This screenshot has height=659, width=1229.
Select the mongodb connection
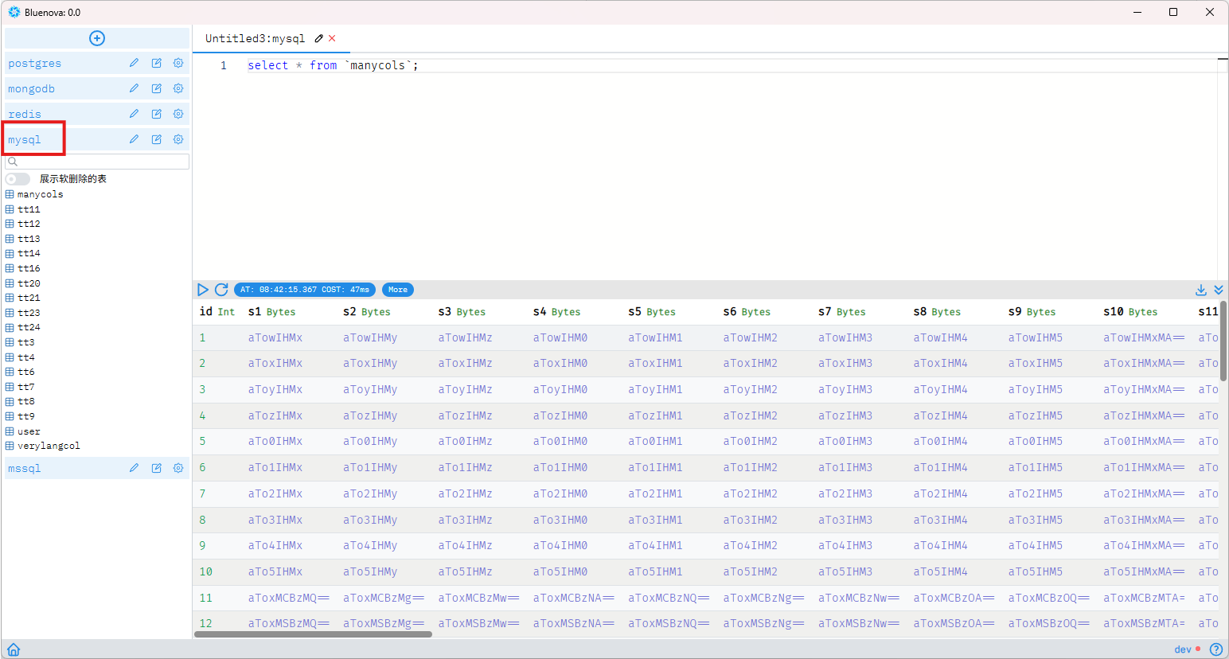32,88
